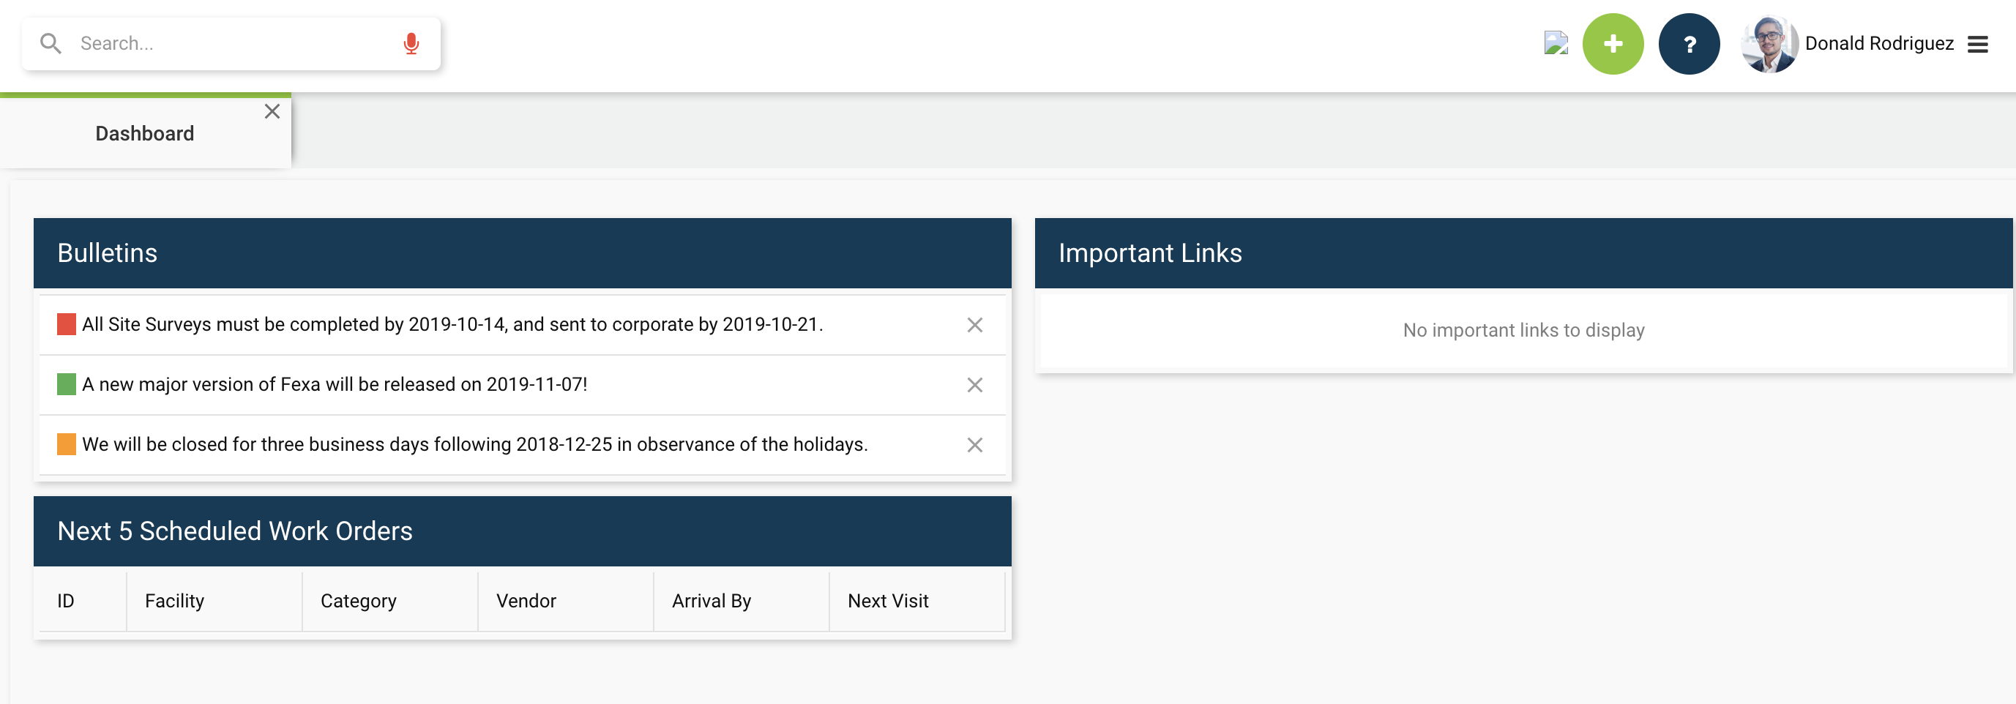Close the Dashboard tab
This screenshot has height=704, width=2016.
click(x=272, y=111)
